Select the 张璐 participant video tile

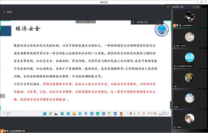click(189, 78)
